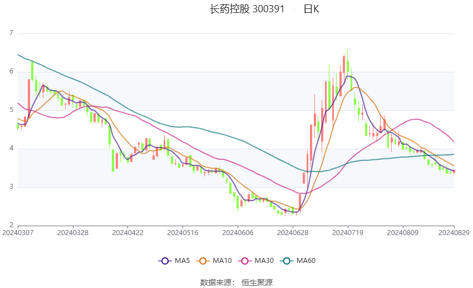Click the chart title 长药控股 300391

pyautogui.click(x=247, y=9)
